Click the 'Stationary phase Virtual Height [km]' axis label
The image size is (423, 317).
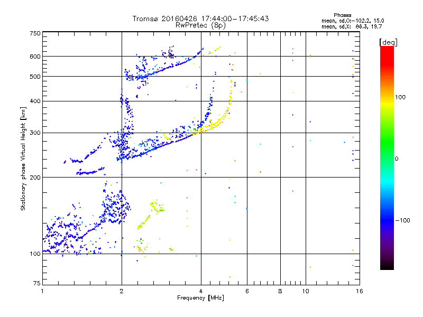(23, 158)
